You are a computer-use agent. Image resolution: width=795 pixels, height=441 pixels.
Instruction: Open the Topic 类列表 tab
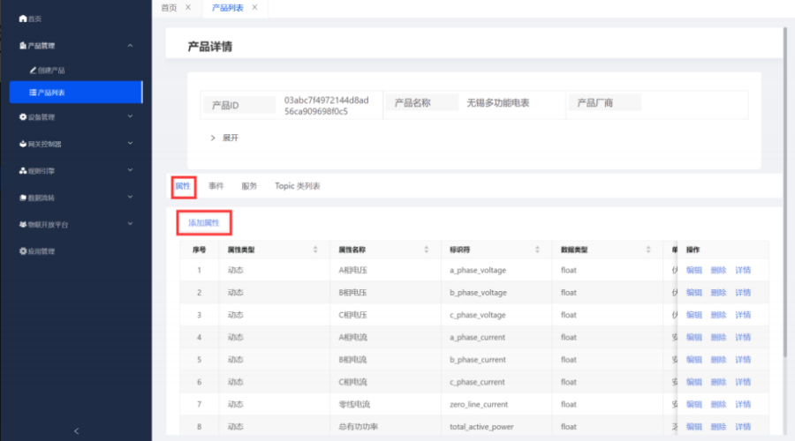[x=297, y=186]
